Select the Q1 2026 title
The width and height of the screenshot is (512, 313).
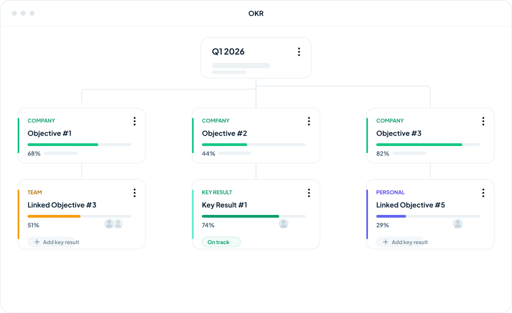[228, 51]
